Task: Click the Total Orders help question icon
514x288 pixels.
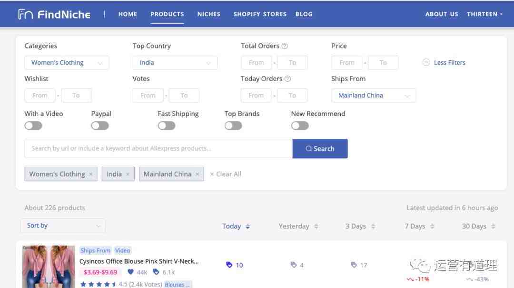Action: point(285,46)
